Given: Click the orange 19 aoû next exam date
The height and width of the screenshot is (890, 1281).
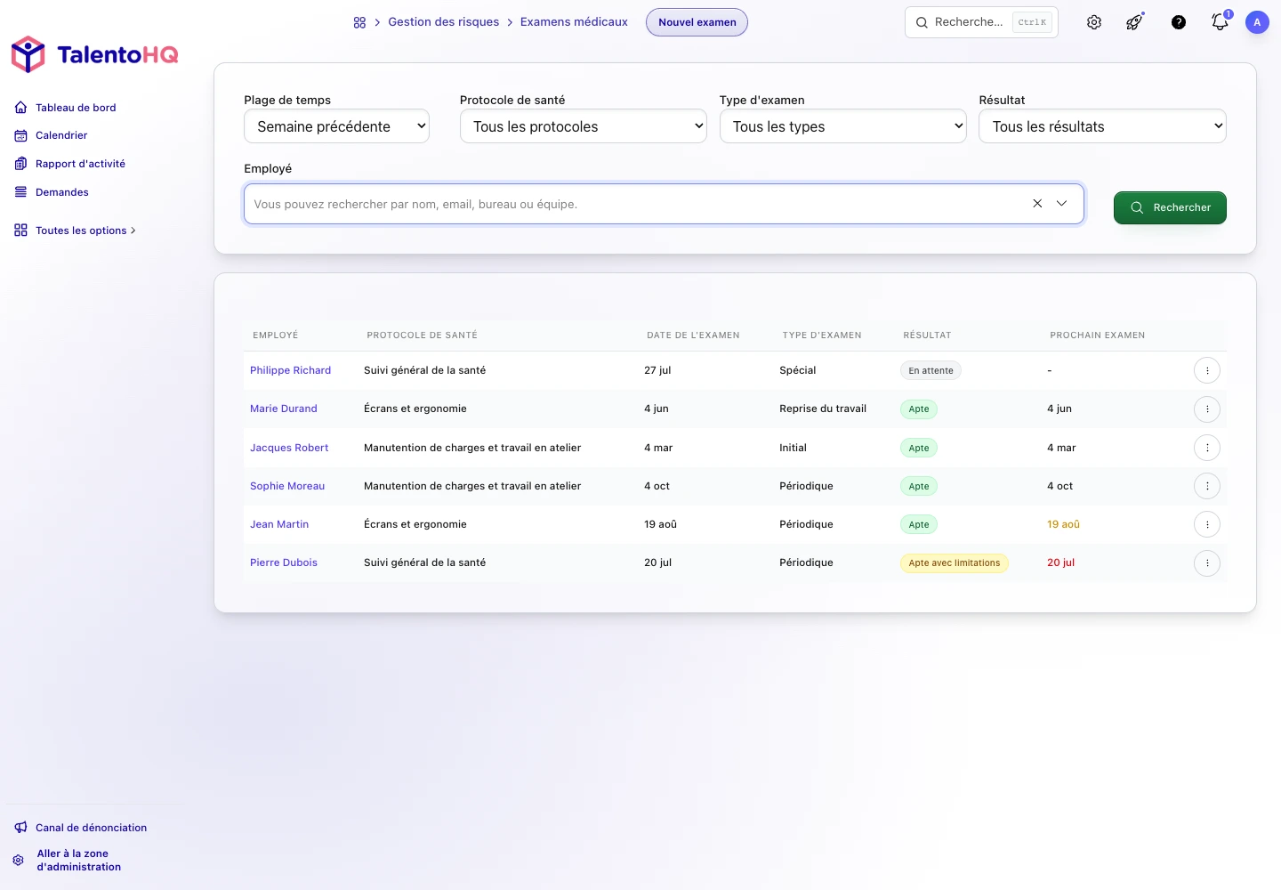Looking at the screenshot, I should pyautogui.click(x=1064, y=524).
